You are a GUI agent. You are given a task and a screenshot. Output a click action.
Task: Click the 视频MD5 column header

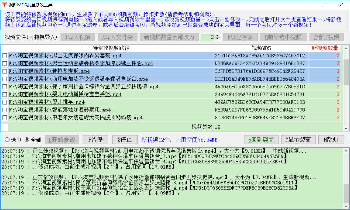pos(261,48)
